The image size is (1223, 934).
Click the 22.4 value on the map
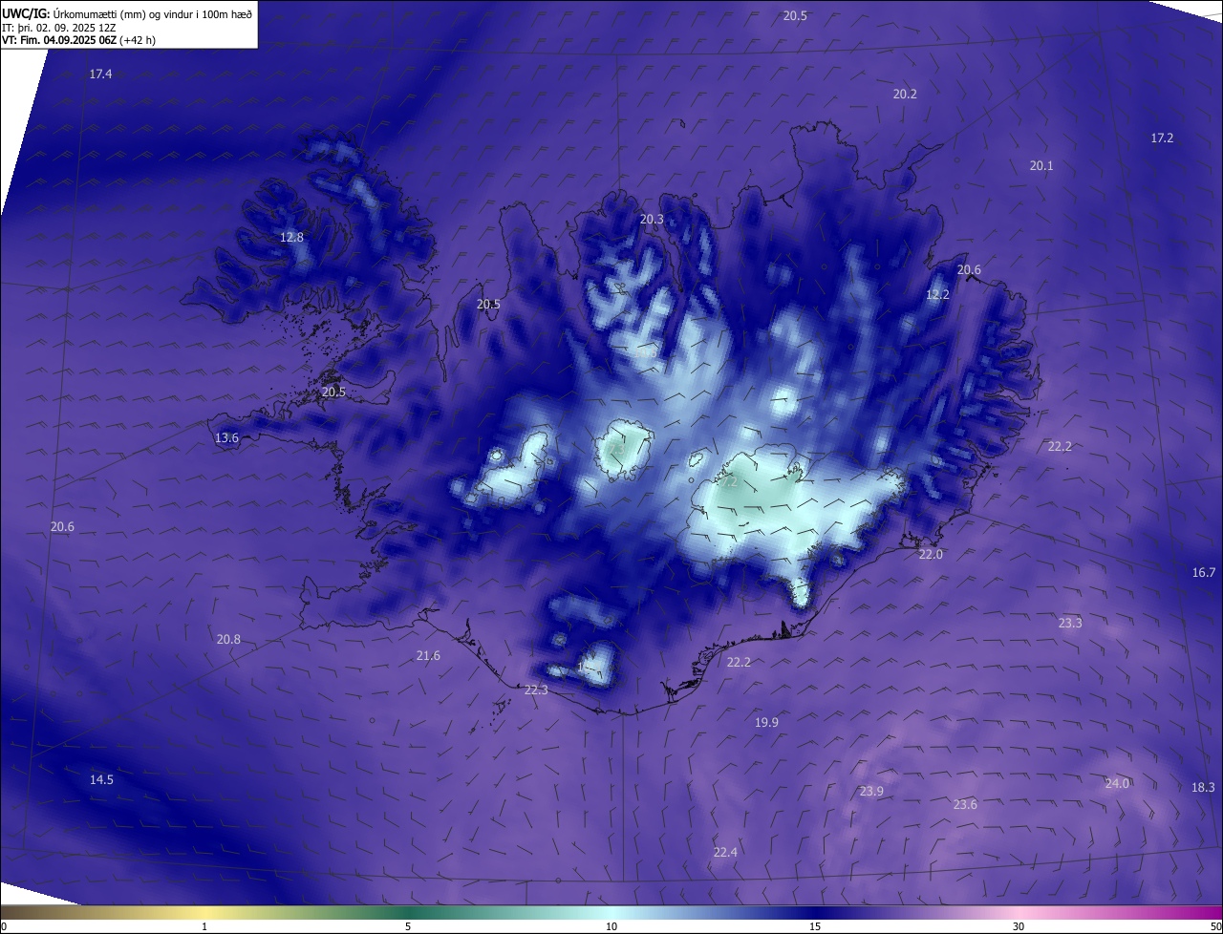pos(725,852)
